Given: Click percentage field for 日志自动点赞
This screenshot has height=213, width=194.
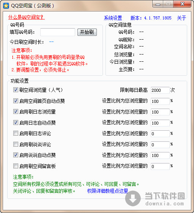Looking at the screenshot, I should 160,123.
